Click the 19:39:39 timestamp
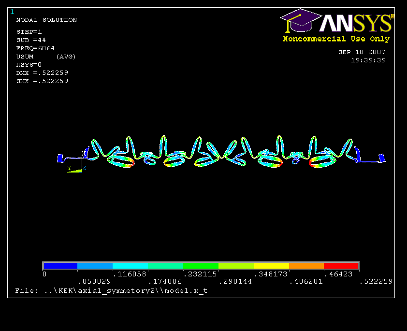Viewport: 407px width, 331px height. pyautogui.click(x=368, y=60)
